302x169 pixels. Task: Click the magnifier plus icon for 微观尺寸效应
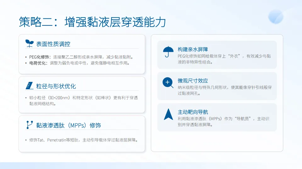click(168, 83)
